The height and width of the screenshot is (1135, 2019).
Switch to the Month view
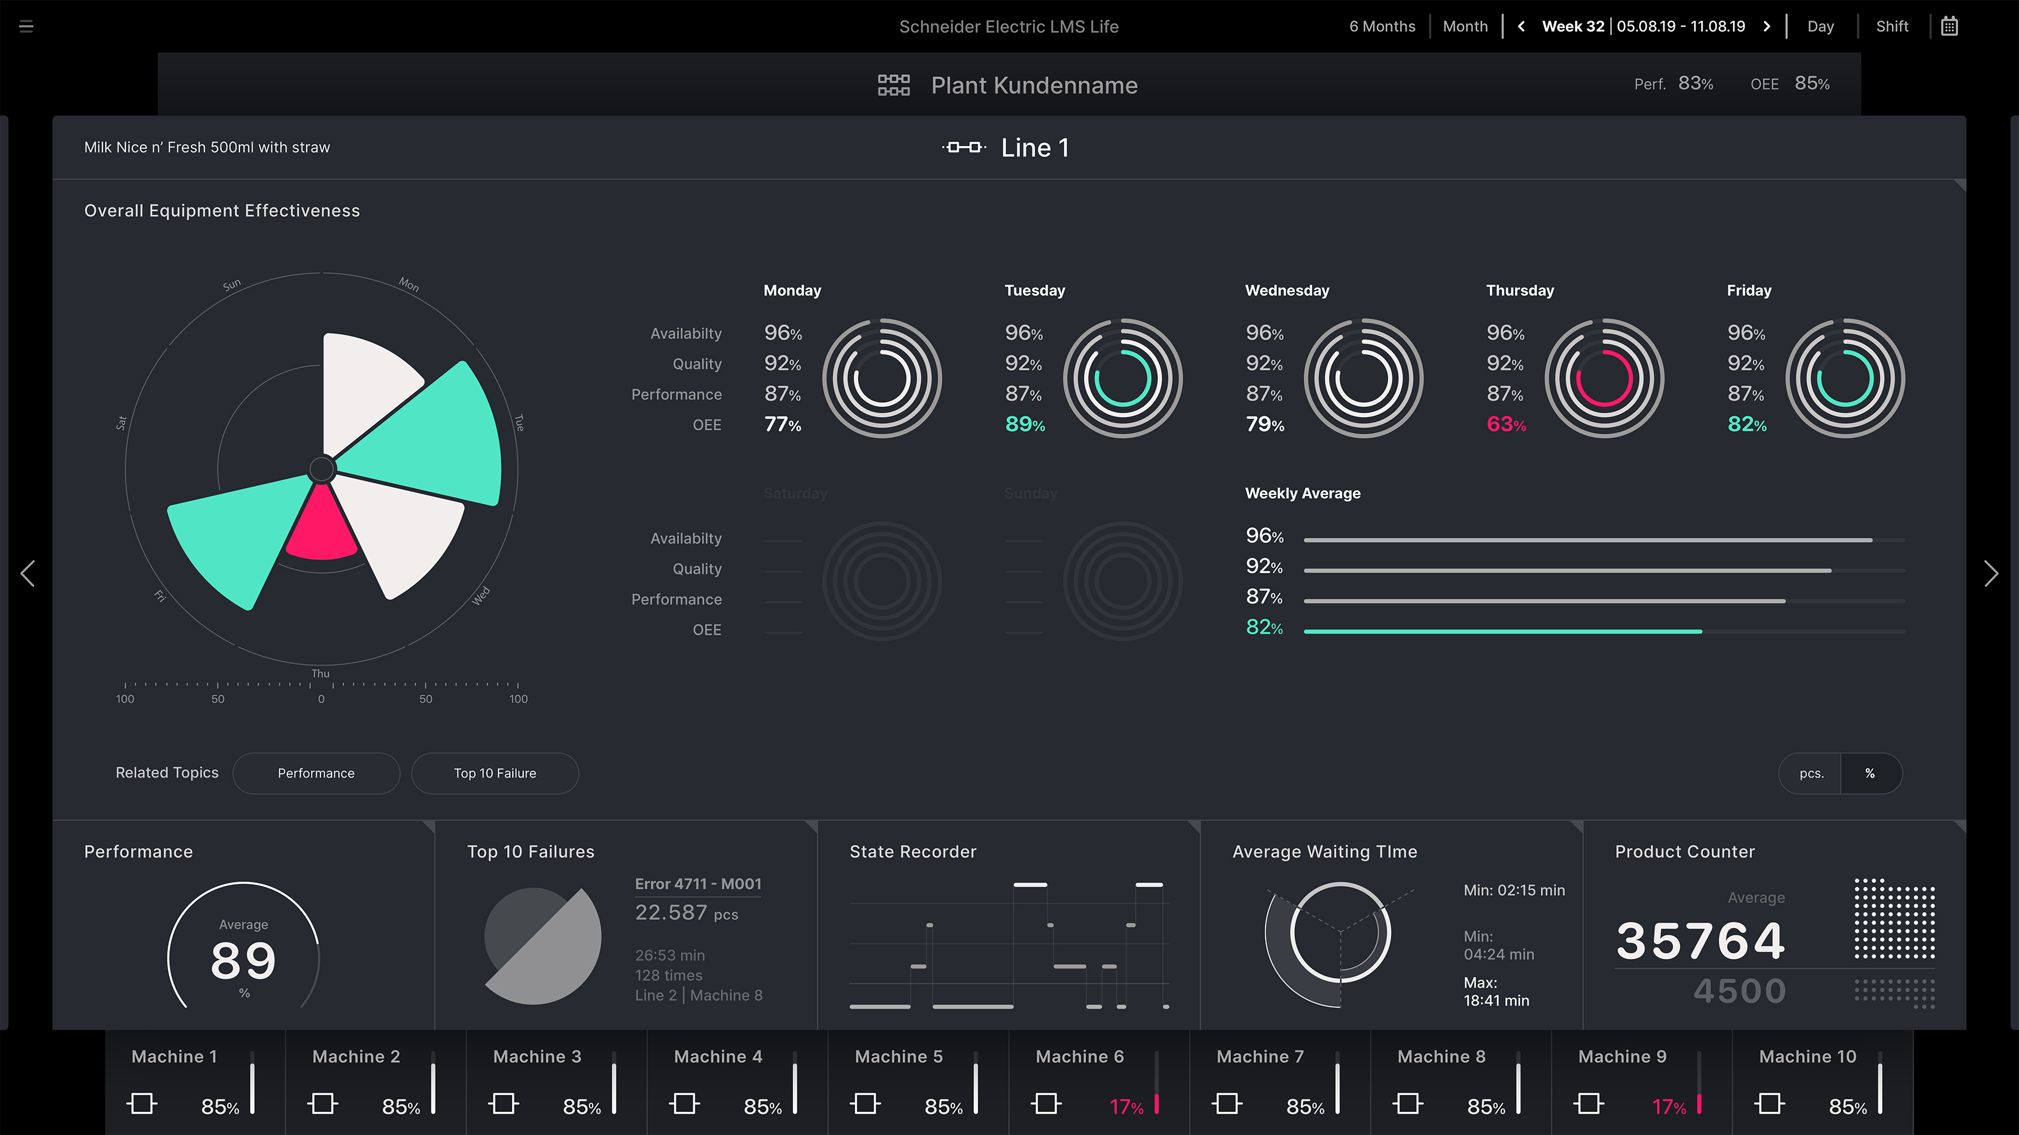(x=1465, y=26)
